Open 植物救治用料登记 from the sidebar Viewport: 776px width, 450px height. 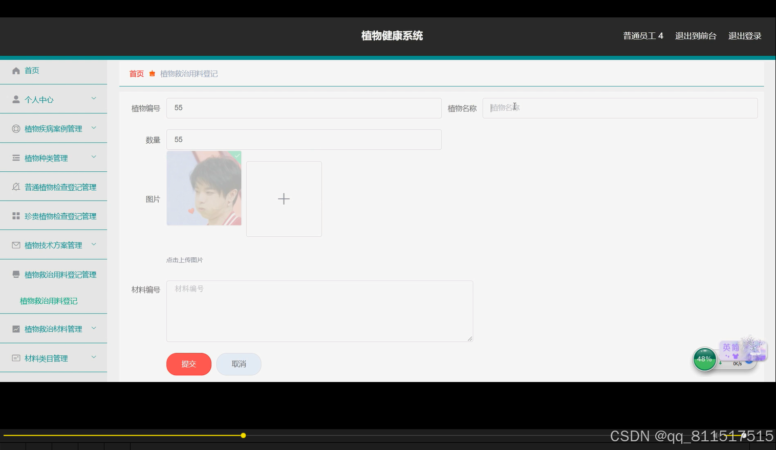pyautogui.click(x=49, y=301)
